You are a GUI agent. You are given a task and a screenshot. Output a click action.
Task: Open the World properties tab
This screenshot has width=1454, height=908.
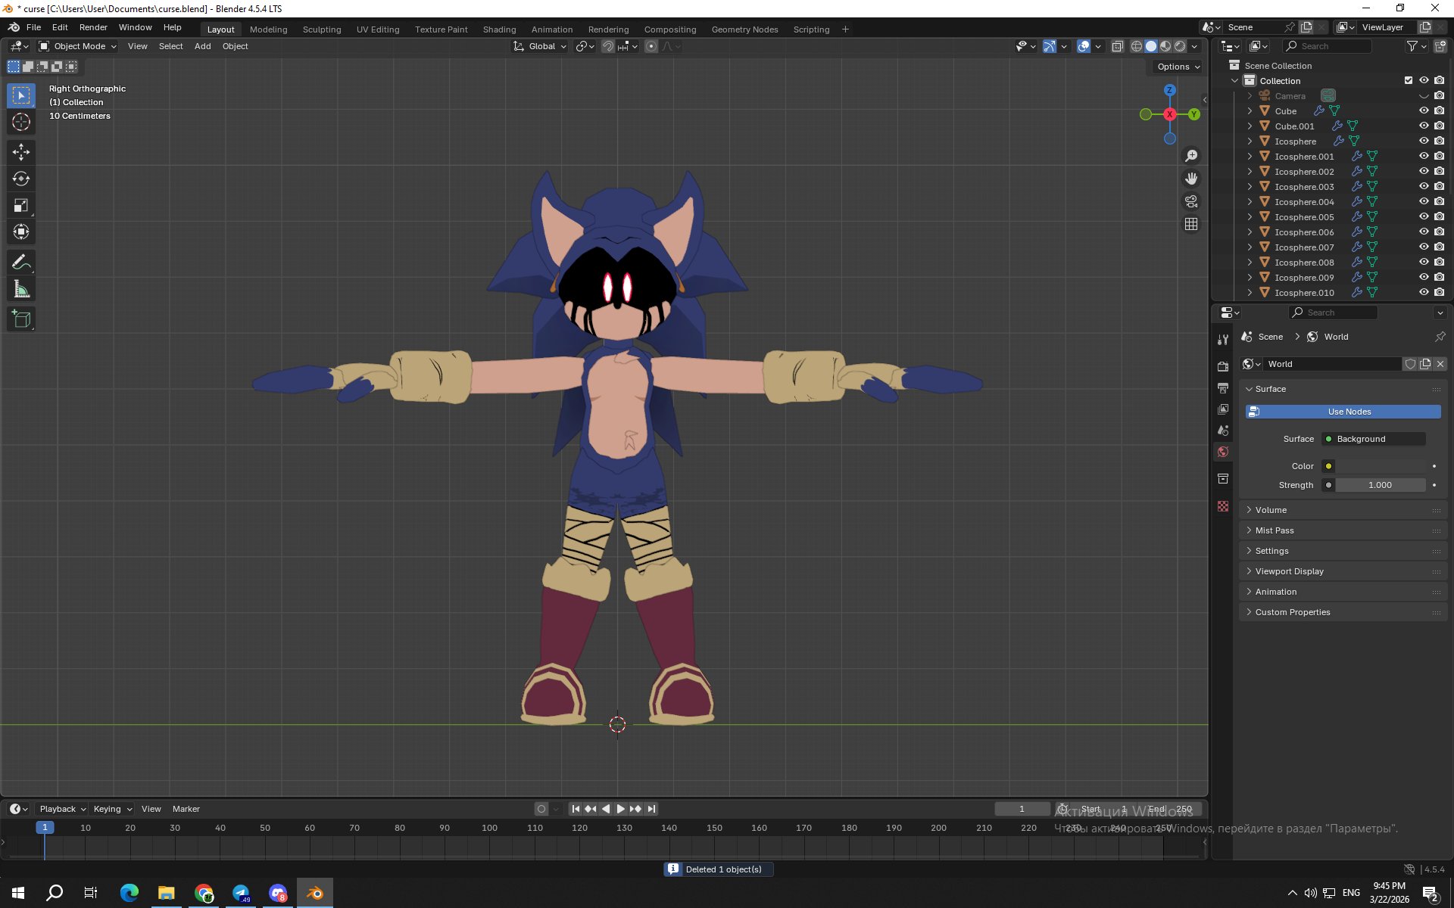tap(1223, 452)
